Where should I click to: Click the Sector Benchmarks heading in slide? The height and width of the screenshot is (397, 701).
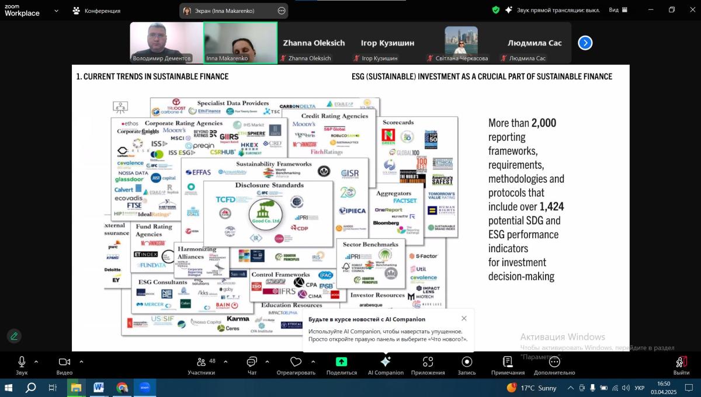(371, 244)
